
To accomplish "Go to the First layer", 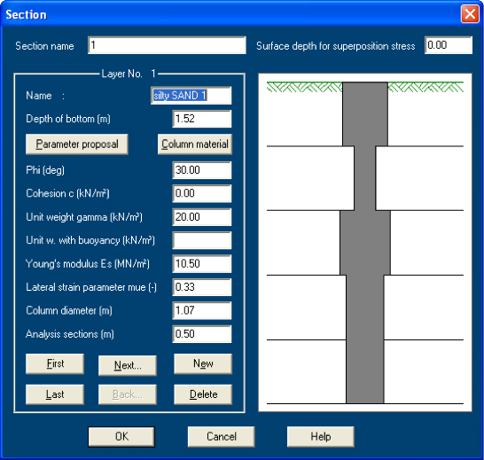I will click(55, 363).
